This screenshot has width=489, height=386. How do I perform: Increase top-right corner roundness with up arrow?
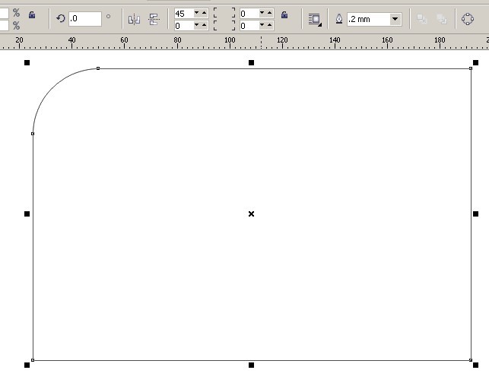(270, 13)
